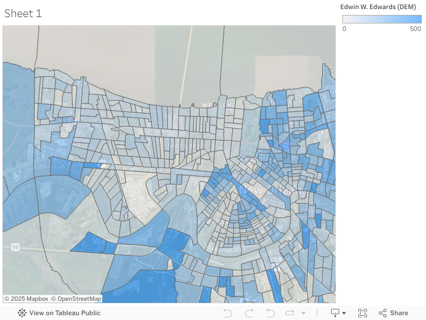The height and width of the screenshot is (320, 426).
Task: Open View on Tableau Public link
Action: point(64,313)
